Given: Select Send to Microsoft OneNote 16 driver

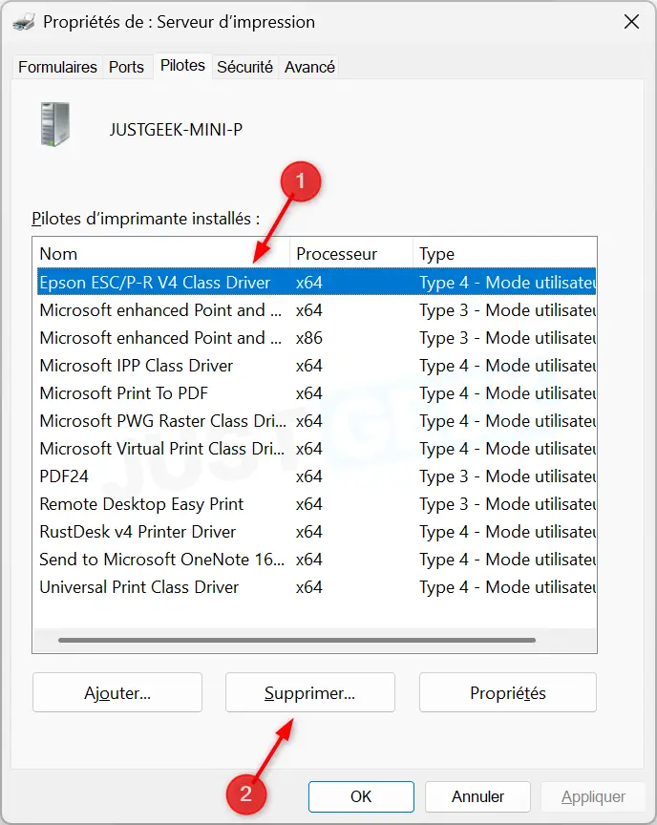Looking at the screenshot, I should coord(316,560).
